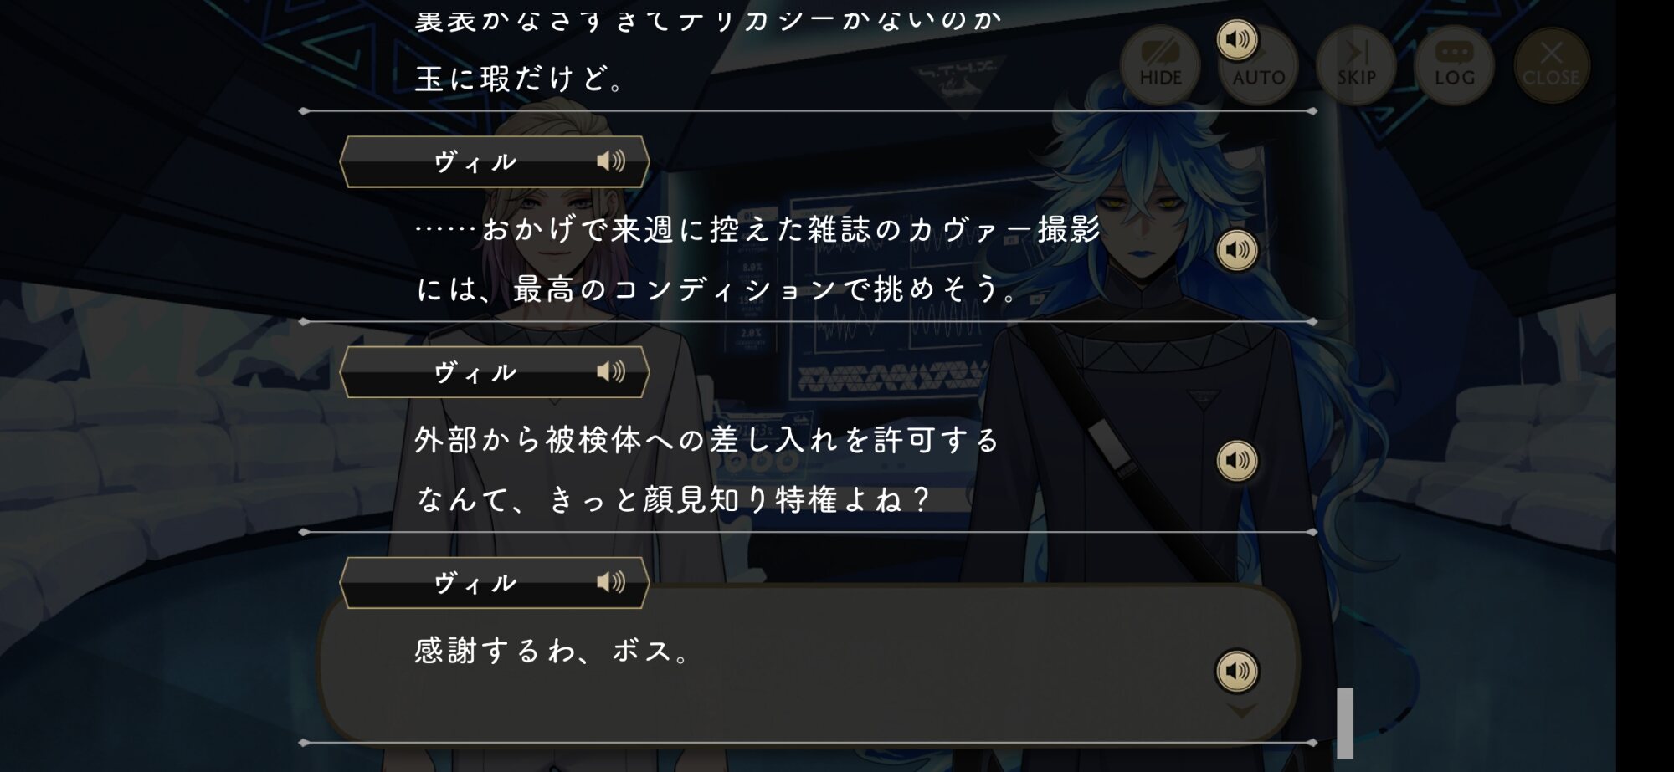Viewport: 1674px width, 772px height.
Task: Play voice for 感謝するわ、ボス line
Action: click(x=1237, y=671)
